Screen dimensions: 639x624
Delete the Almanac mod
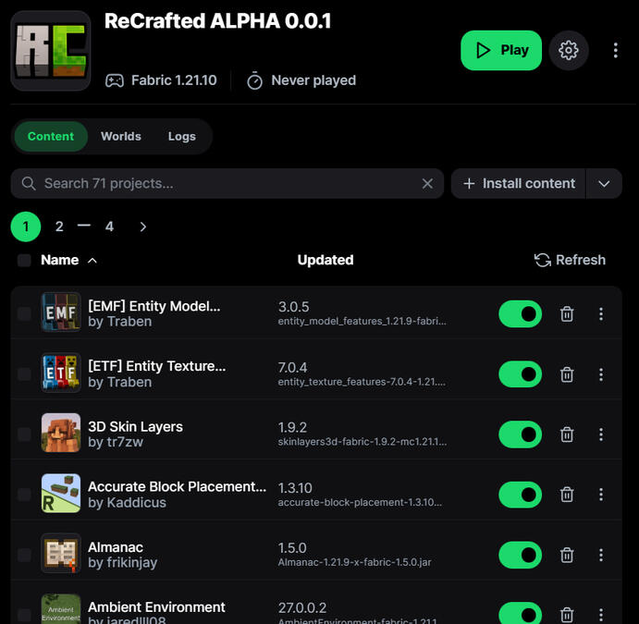(x=567, y=556)
